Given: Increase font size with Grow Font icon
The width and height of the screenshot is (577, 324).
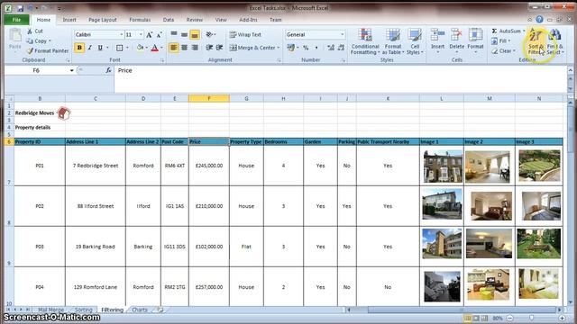Looking at the screenshot, I should pos(149,34).
